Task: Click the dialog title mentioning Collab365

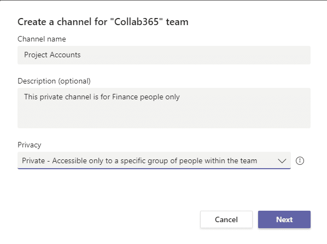Action: pyautogui.click(x=103, y=22)
